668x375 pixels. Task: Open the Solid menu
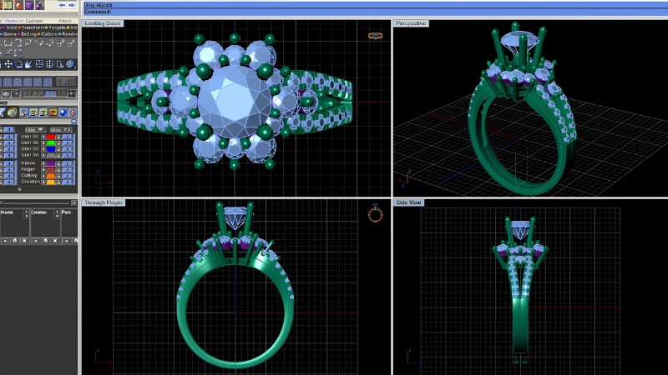click(12, 27)
